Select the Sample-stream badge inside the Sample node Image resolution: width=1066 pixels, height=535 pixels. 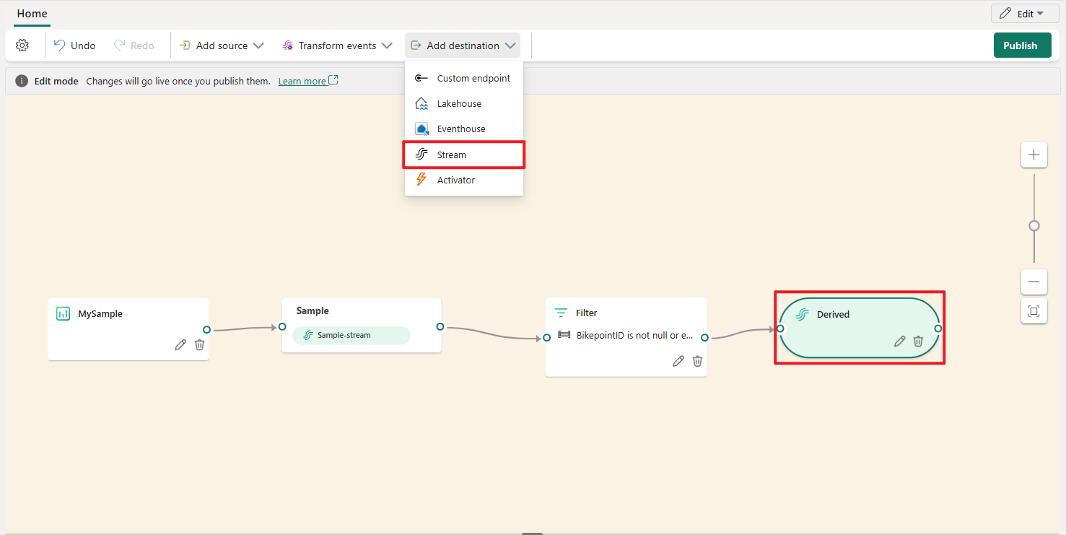[351, 336]
